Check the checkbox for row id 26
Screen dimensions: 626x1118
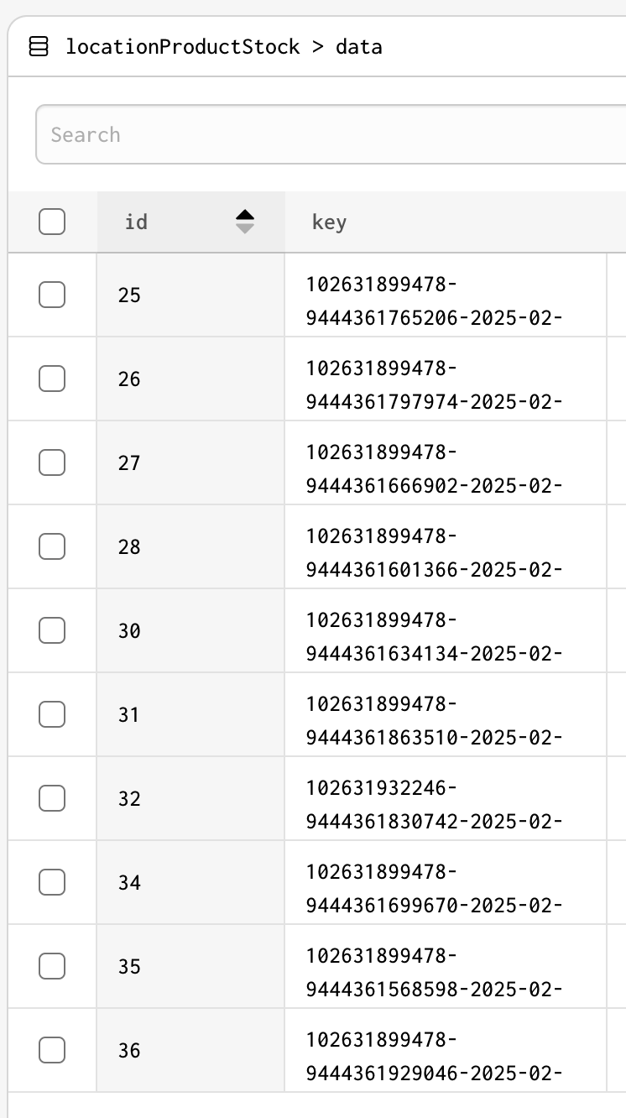[52, 379]
